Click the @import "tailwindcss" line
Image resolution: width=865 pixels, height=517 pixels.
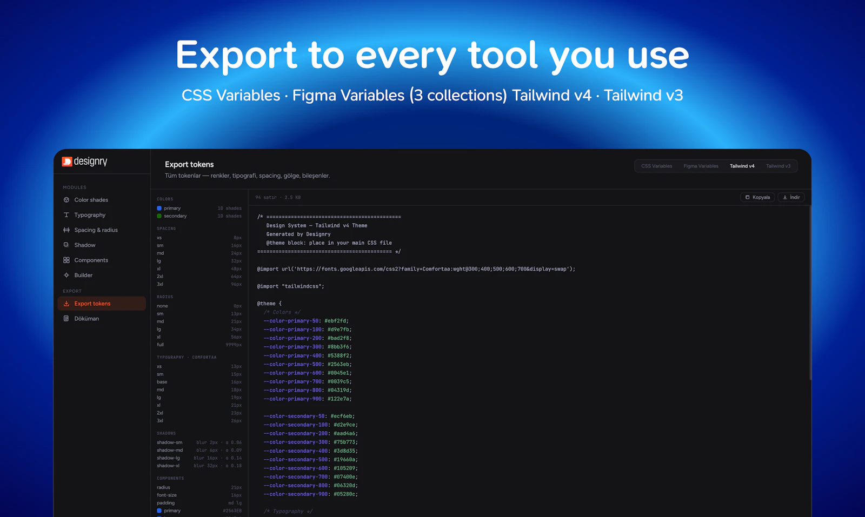pos(290,286)
